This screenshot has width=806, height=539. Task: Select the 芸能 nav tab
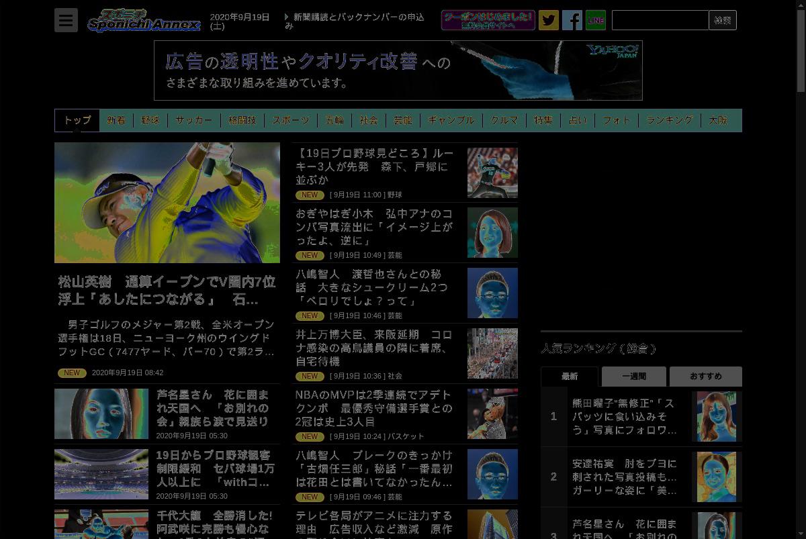403,120
